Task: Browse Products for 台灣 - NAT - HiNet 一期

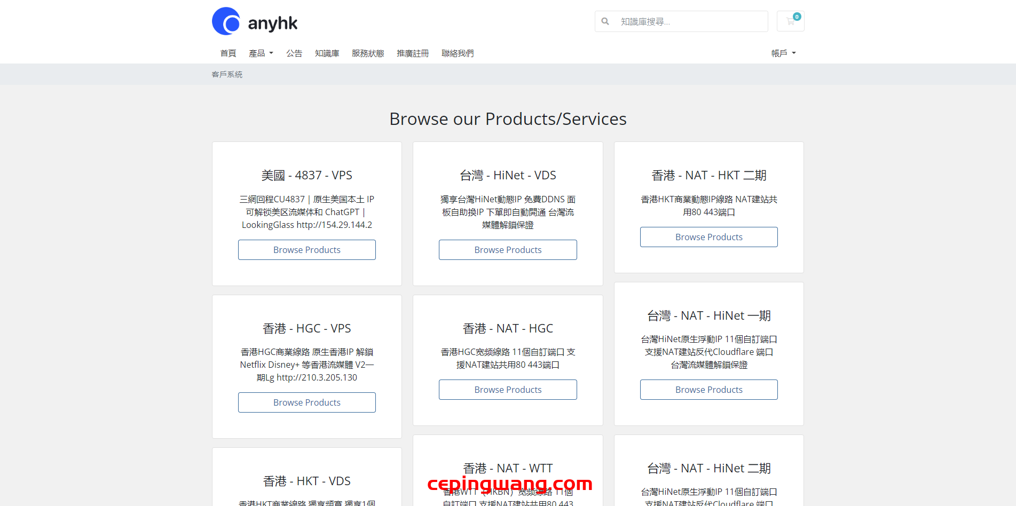Action: click(x=708, y=390)
